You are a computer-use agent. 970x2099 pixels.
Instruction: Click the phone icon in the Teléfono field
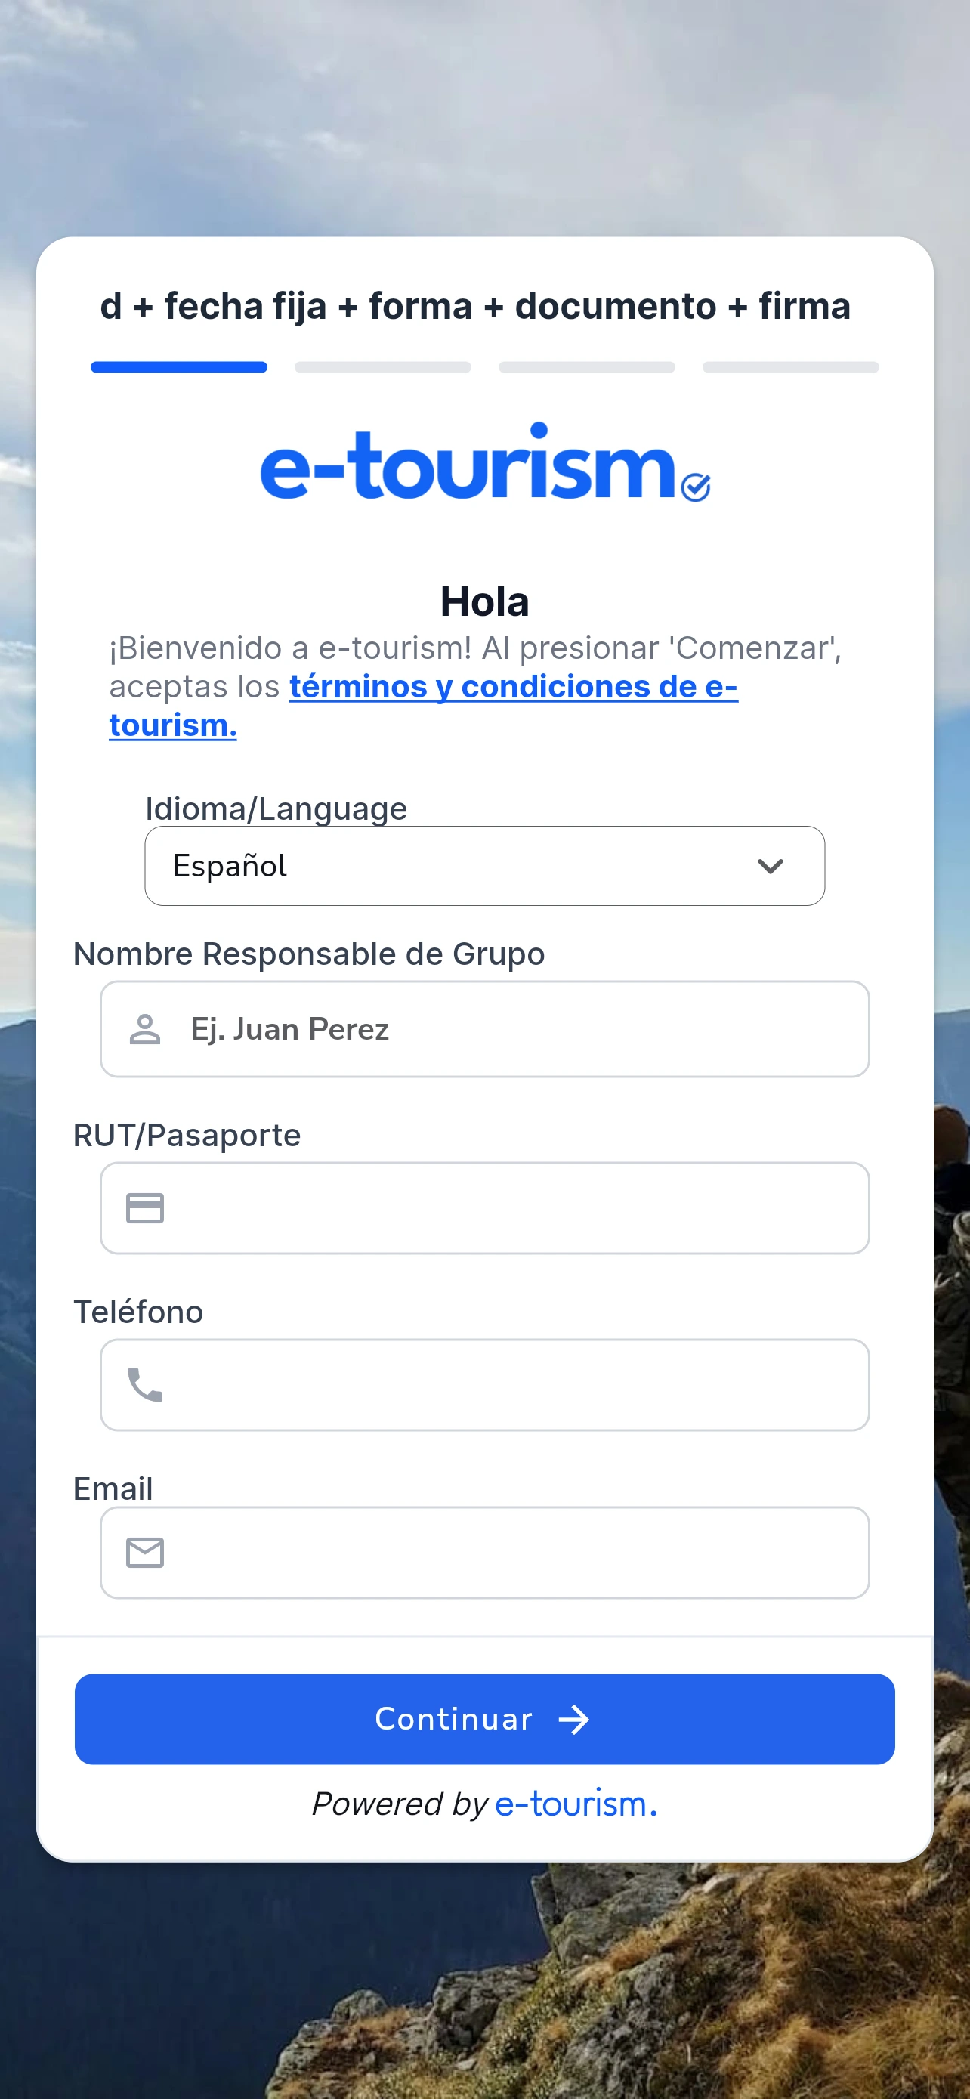pos(146,1385)
